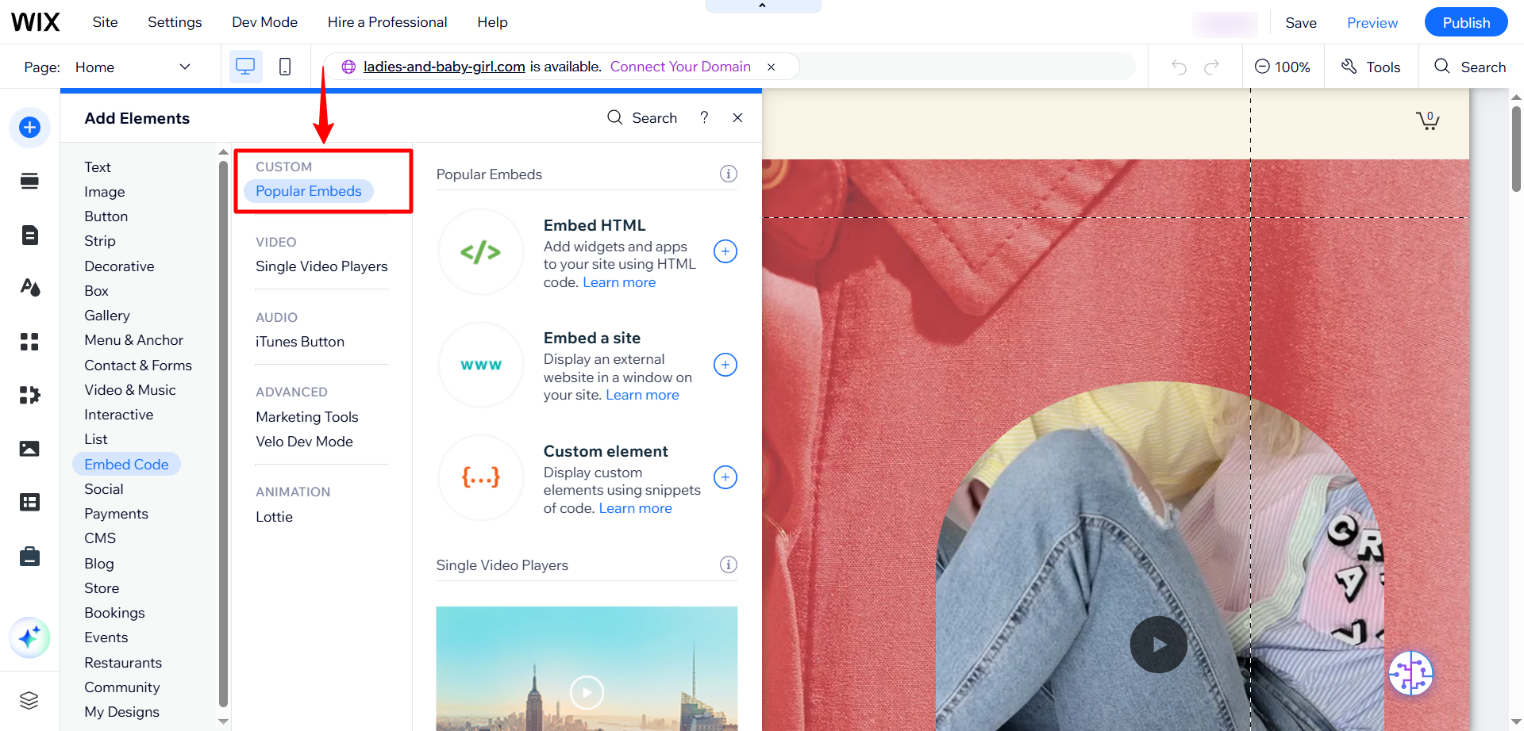The image size is (1524, 731).
Task: Click the Preview link
Action: click(1372, 23)
